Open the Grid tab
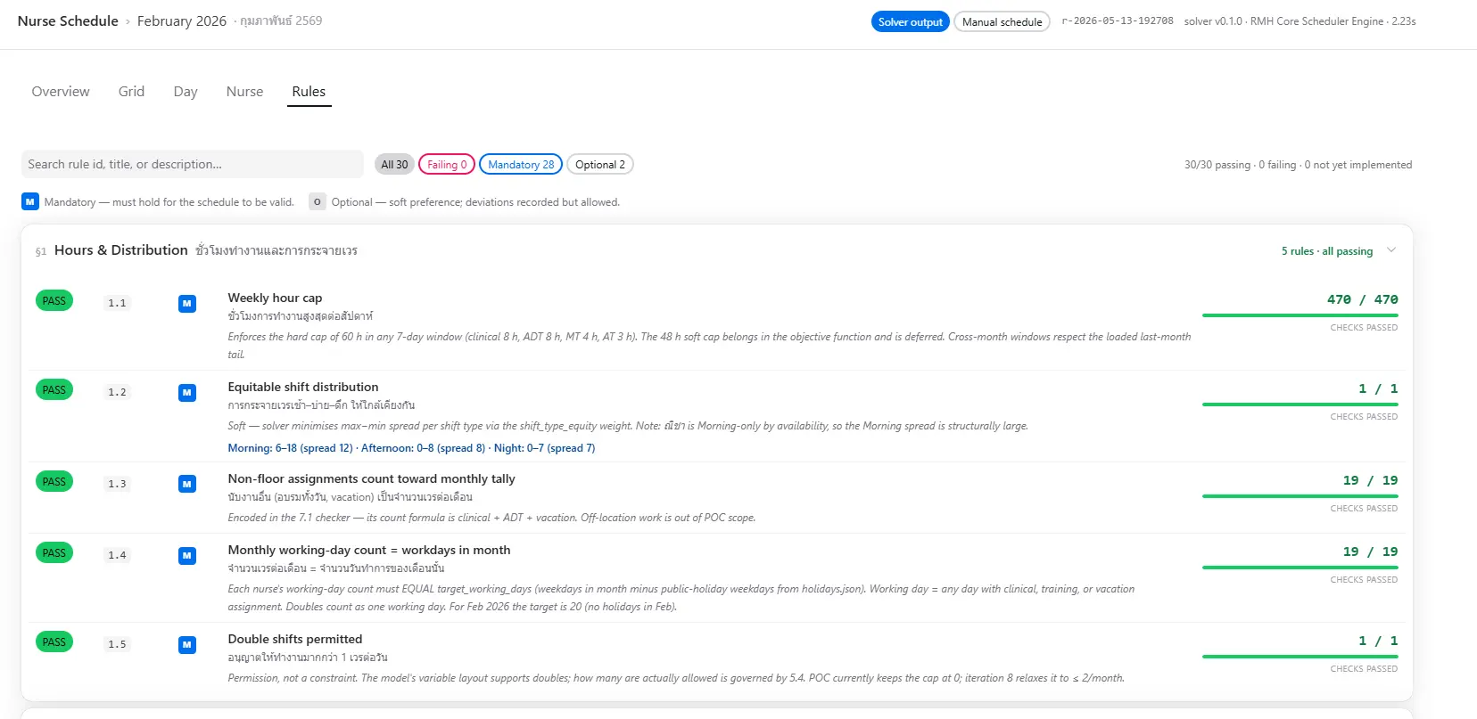Screen dimensions: 1477x719 pos(131,92)
